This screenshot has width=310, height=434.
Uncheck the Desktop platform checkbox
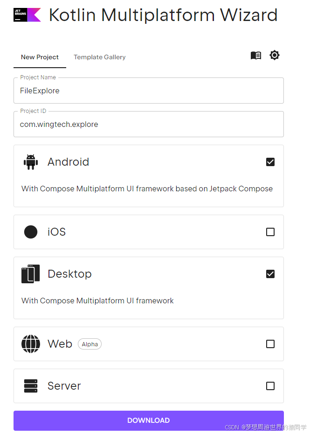click(x=270, y=274)
